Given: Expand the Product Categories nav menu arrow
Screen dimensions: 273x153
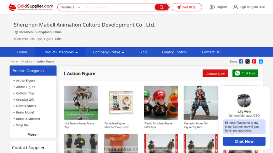Looking at the screenshot, I should (x=76, y=52).
